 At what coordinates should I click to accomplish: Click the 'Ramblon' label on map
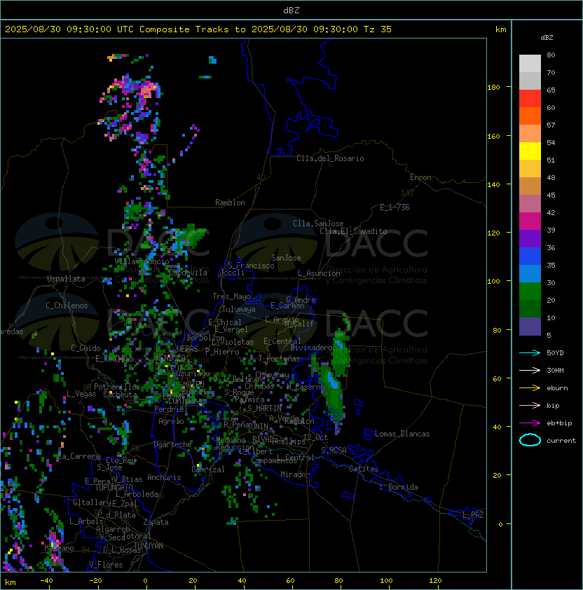click(x=230, y=203)
